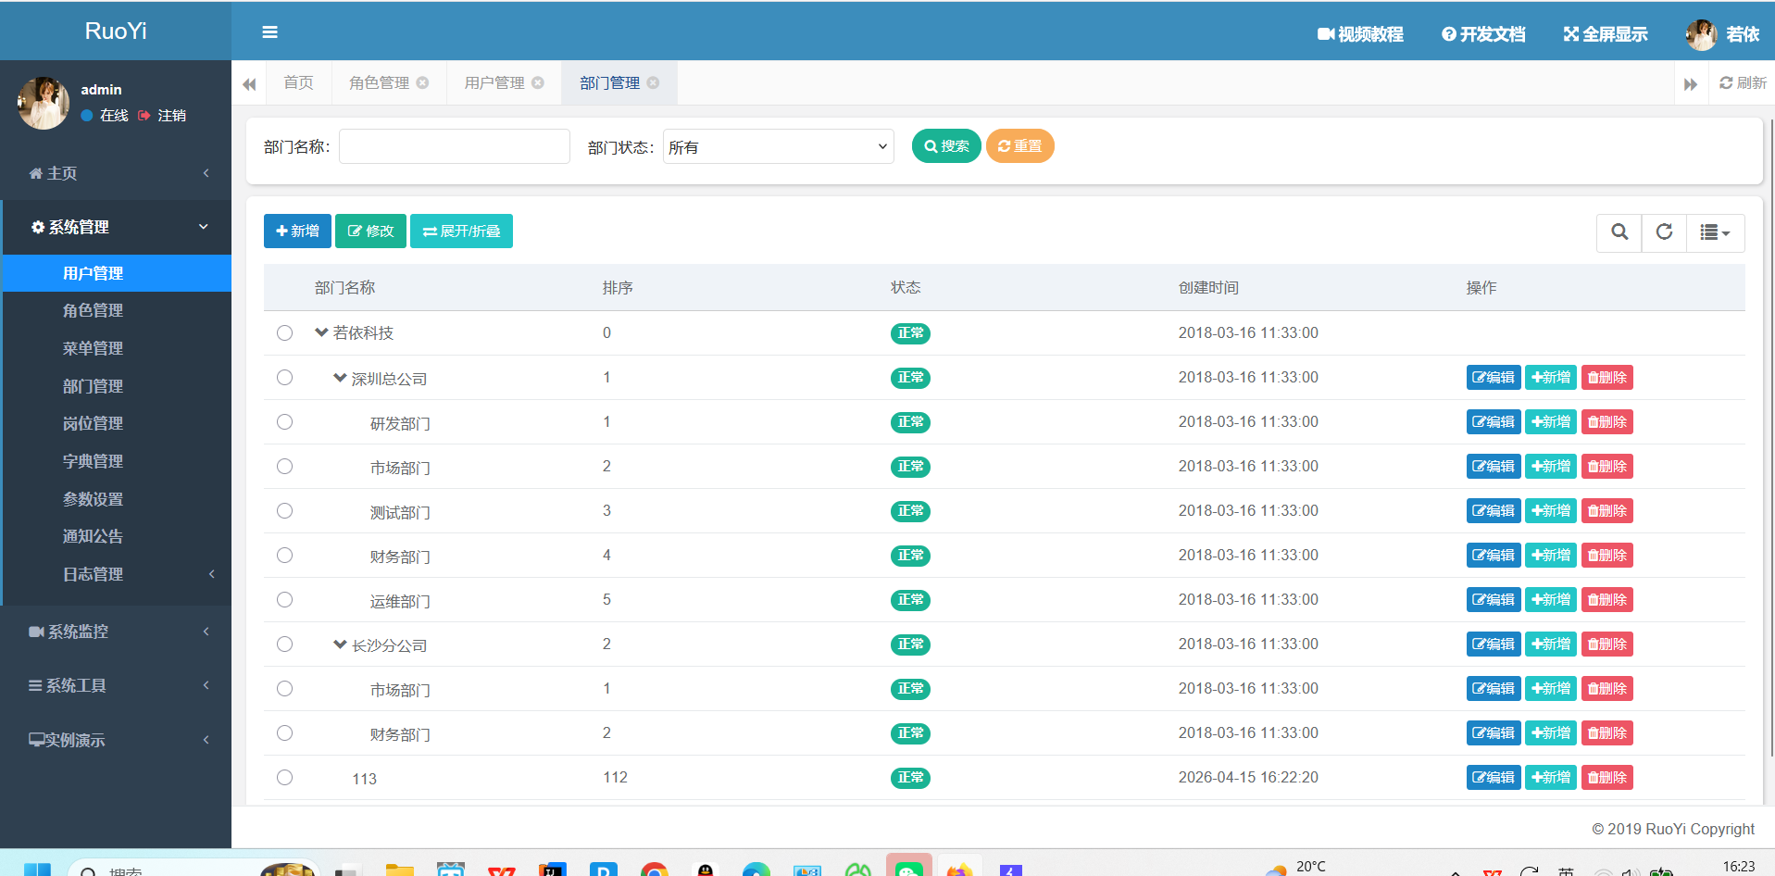Screen dimensions: 1775x876
Task: Switch to the 角色管理 tab
Action: (379, 82)
